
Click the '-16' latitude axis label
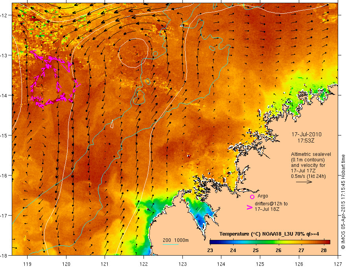4,176
